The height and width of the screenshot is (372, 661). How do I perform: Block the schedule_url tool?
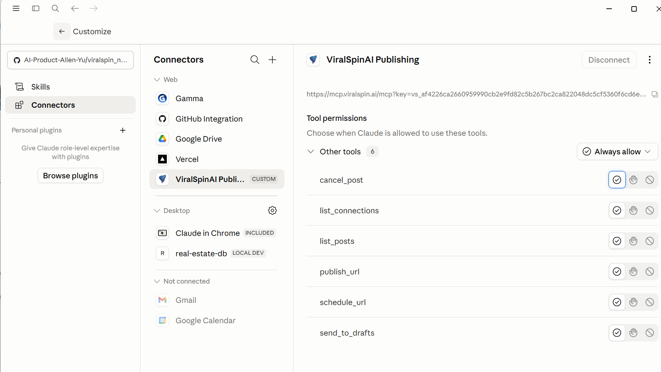(650, 302)
